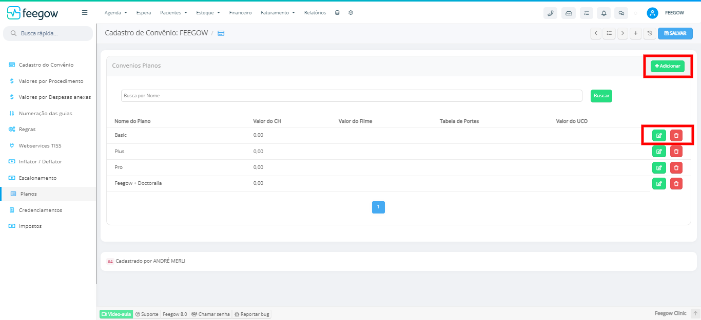
Task: Open the records list icon button
Action: [x=609, y=33]
